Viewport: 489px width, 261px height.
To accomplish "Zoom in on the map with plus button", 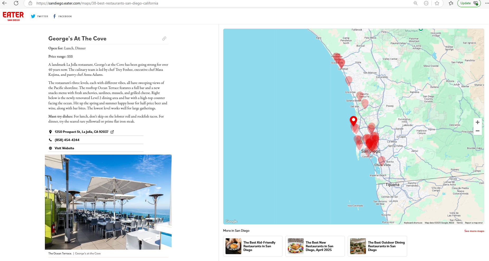I will [x=477, y=122].
